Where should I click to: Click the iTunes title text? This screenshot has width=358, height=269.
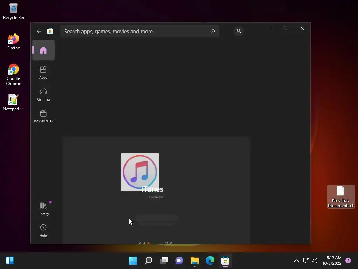pyautogui.click(x=152, y=189)
